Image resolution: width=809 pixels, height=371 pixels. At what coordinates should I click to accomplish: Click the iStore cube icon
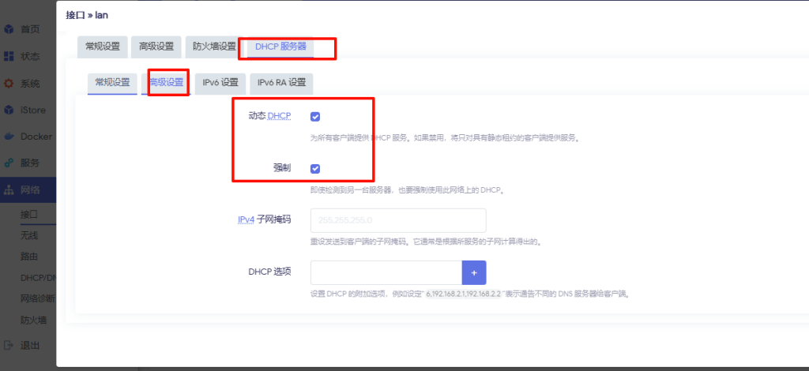[x=9, y=111]
